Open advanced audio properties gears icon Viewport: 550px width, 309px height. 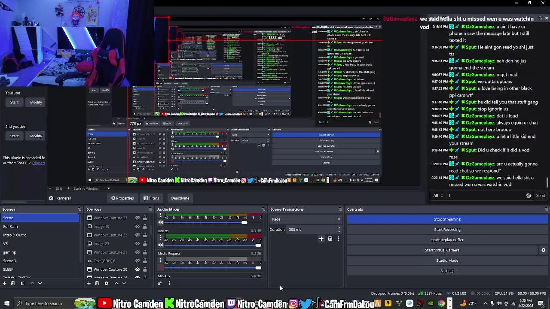pyautogui.click(x=160, y=283)
